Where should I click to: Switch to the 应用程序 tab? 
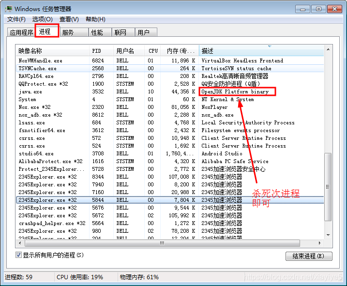coord(21,32)
